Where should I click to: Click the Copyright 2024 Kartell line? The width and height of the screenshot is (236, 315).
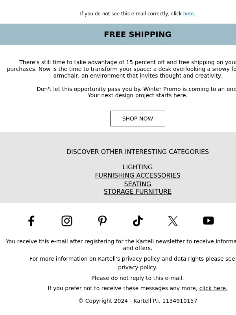pos(138,301)
